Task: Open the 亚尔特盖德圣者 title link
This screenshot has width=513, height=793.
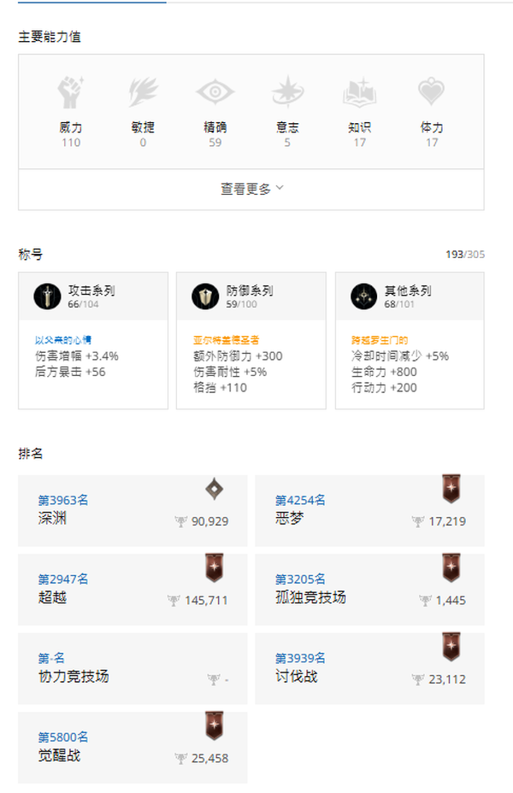Action: tap(226, 340)
